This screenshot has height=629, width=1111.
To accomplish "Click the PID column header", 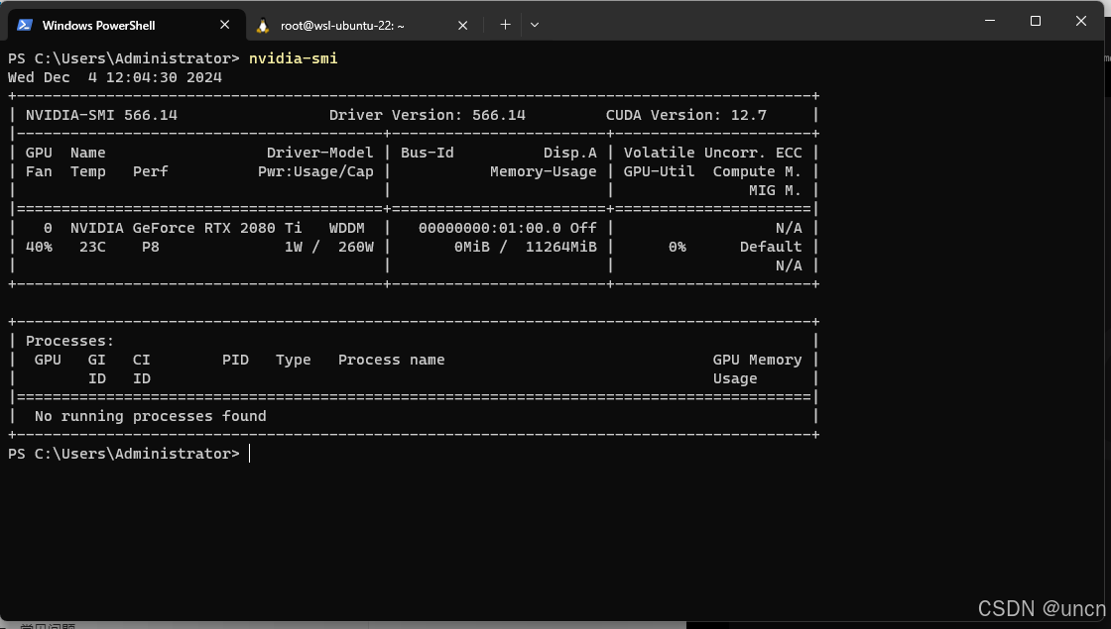I will [235, 361].
